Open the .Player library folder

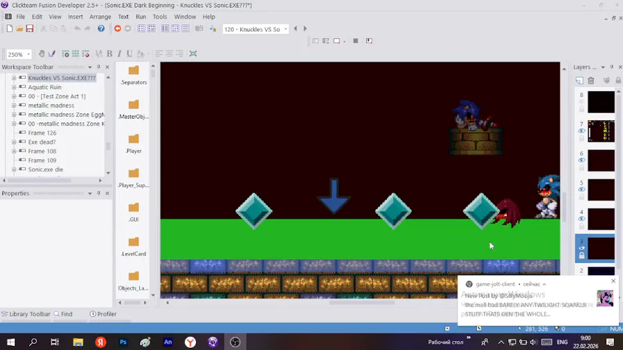coord(134,144)
